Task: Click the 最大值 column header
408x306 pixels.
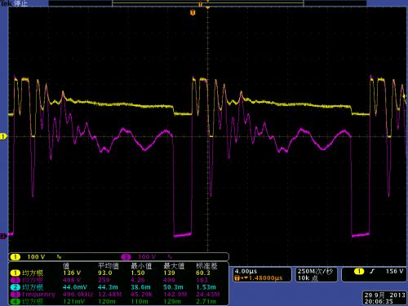Action: tap(174, 266)
